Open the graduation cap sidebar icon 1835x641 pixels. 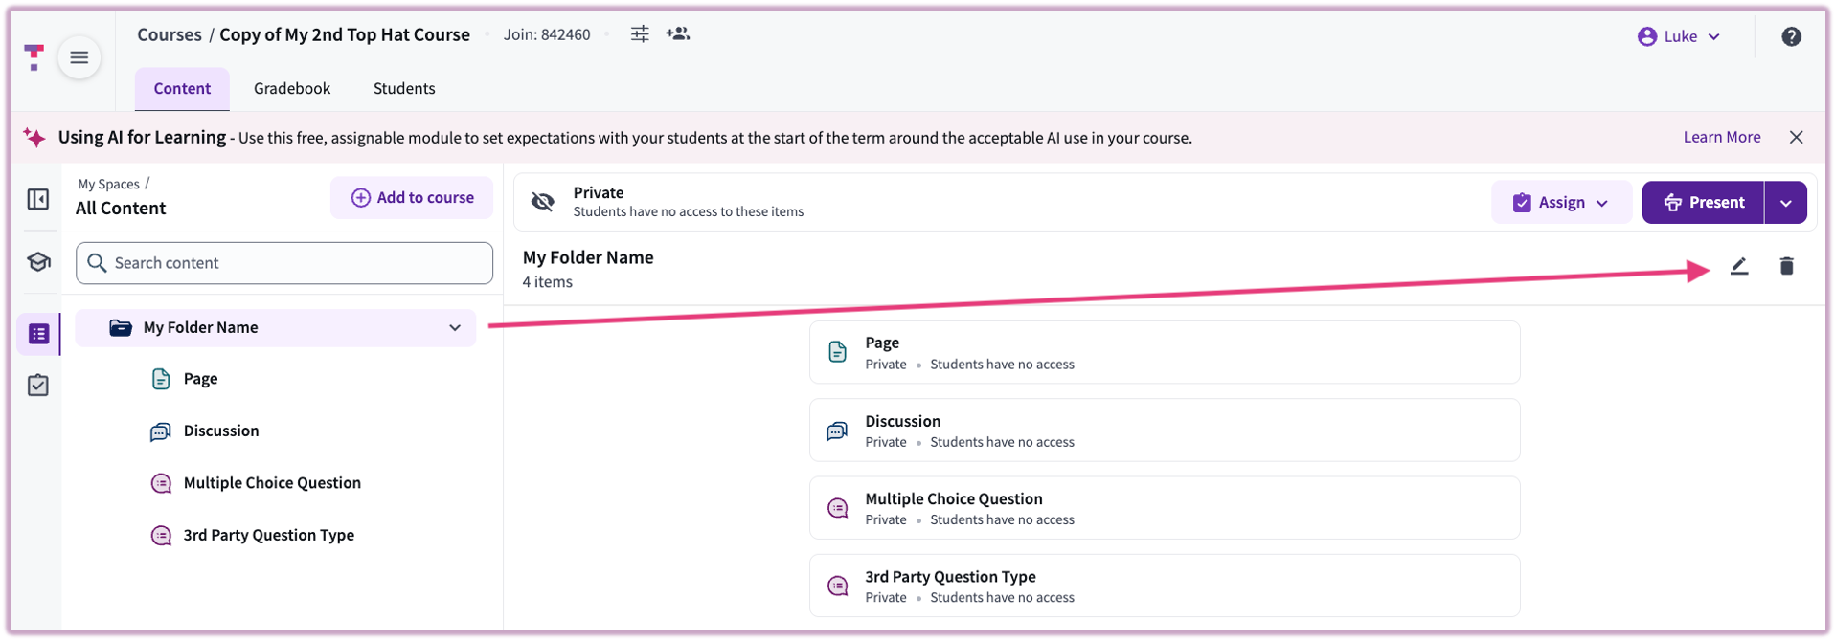(x=38, y=262)
